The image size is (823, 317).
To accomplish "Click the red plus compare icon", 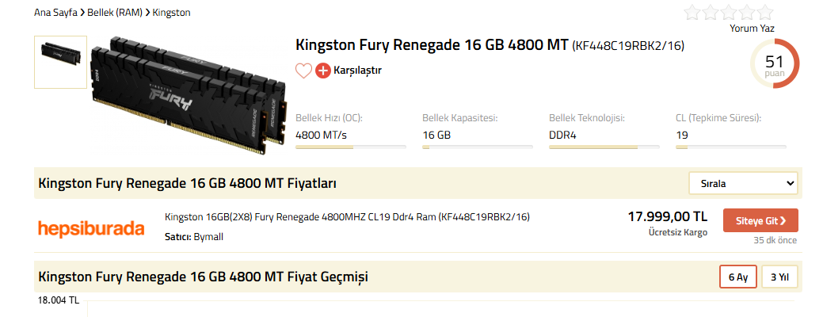I will point(323,71).
